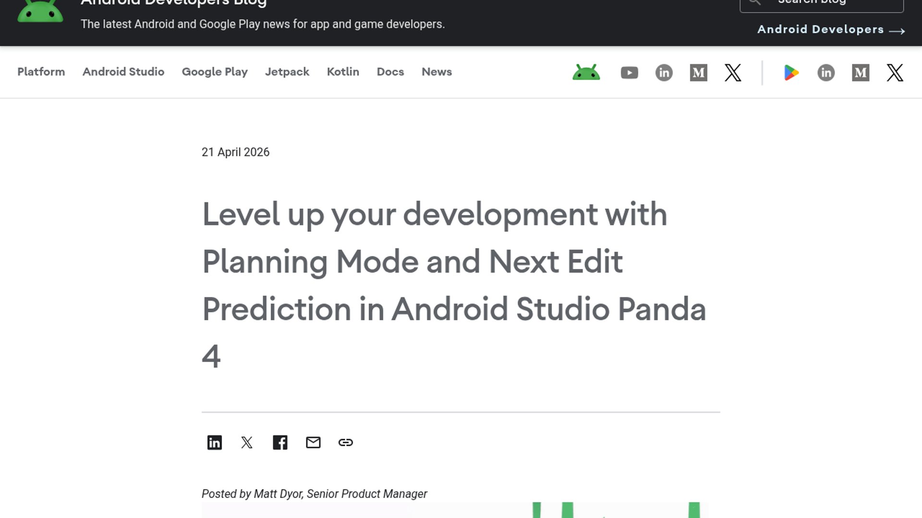Open the Google Play logo icon

pyautogui.click(x=791, y=73)
